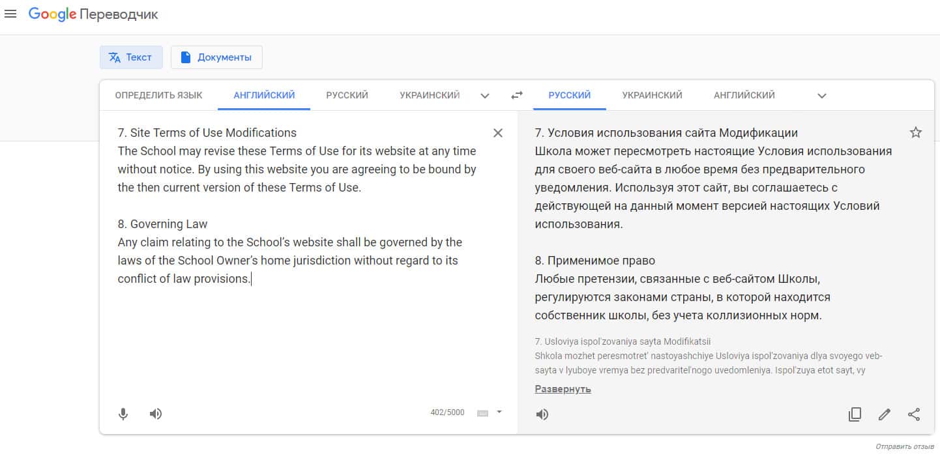The height and width of the screenshot is (462, 940).
Task: Click the Текст mode button
Action: 131,57
